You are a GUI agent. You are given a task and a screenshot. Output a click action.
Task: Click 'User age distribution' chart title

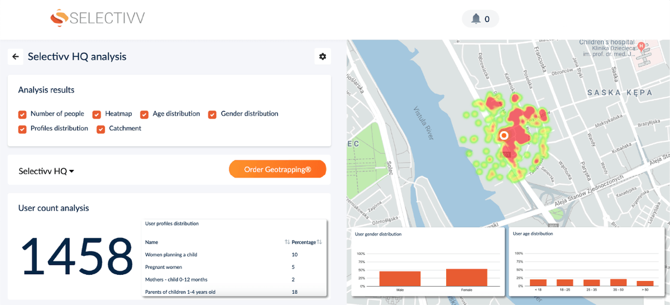[533, 233]
